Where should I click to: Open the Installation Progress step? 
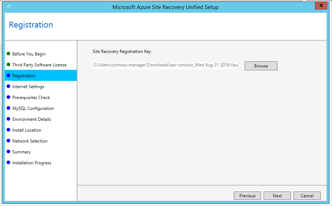click(32, 163)
